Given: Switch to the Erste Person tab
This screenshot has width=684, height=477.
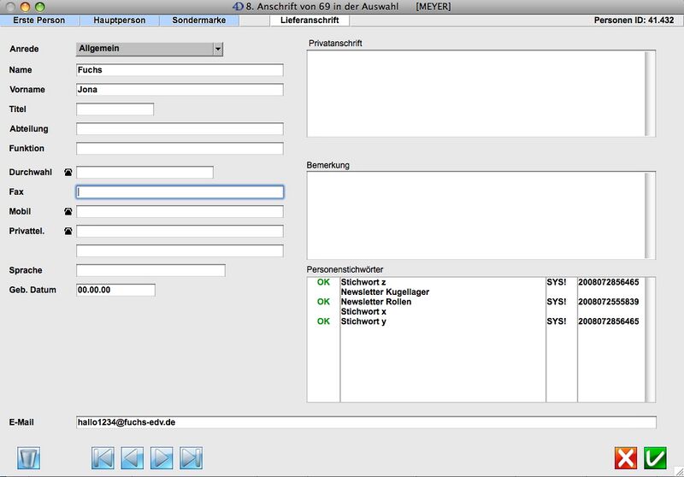Looking at the screenshot, I should [x=38, y=20].
